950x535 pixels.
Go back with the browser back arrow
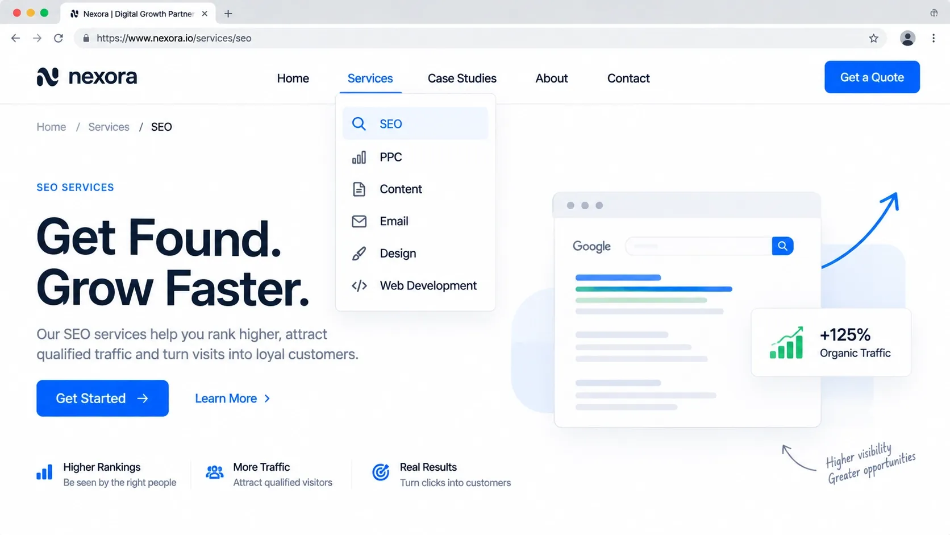tap(15, 38)
